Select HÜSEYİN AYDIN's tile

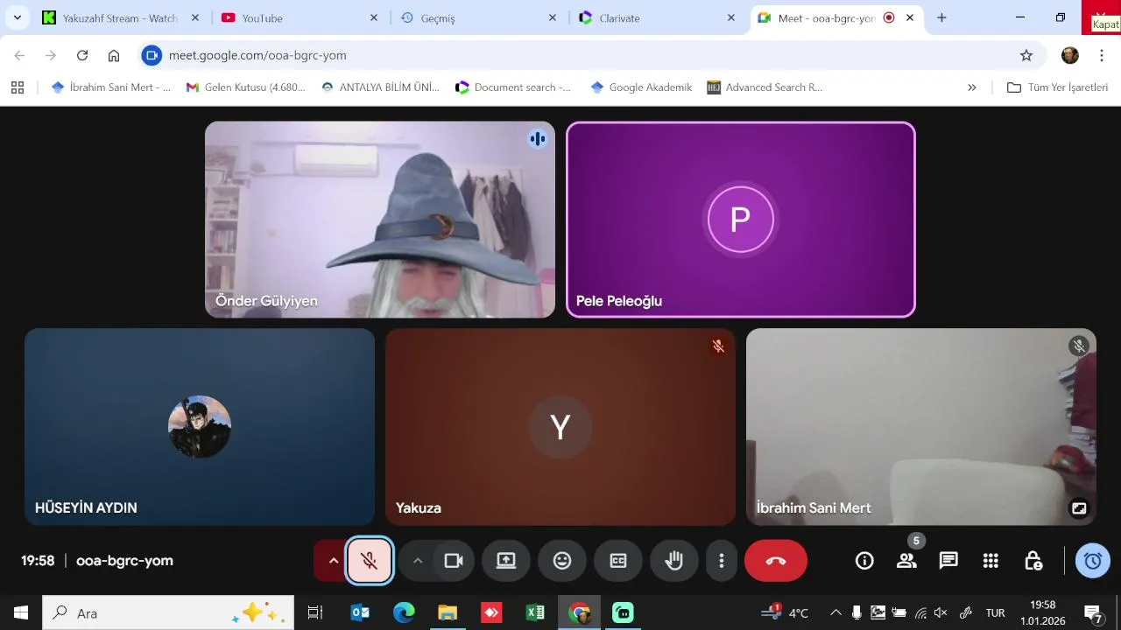(200, 427)
